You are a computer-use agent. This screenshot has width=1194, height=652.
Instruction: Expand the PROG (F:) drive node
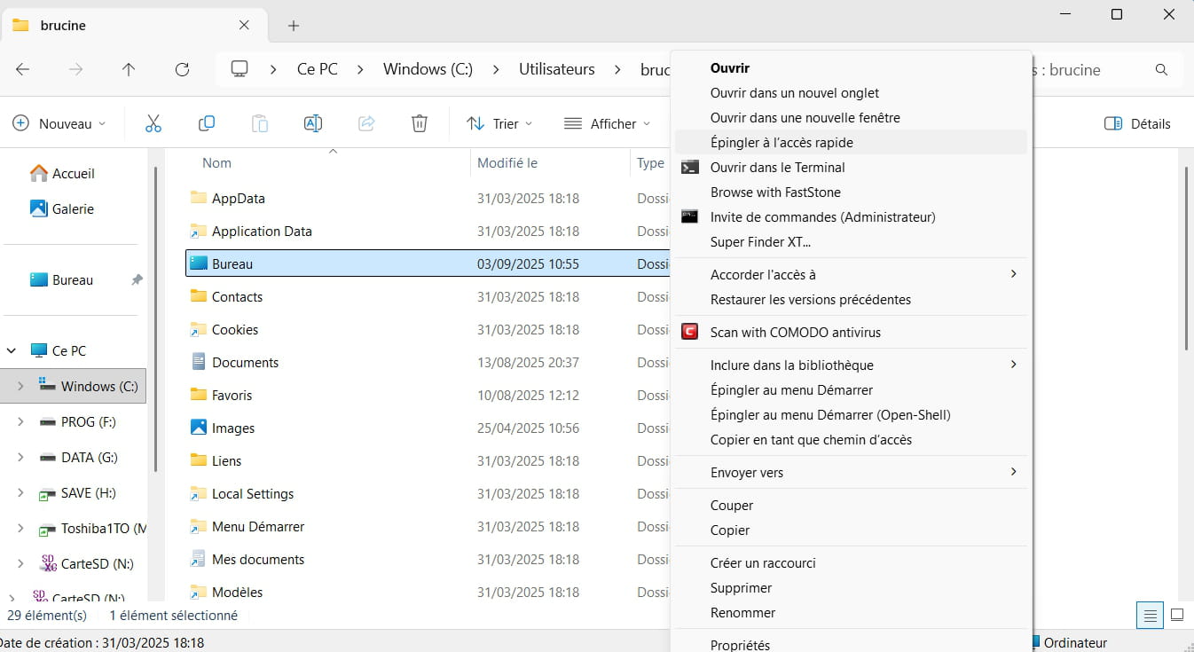coord(20,421)
